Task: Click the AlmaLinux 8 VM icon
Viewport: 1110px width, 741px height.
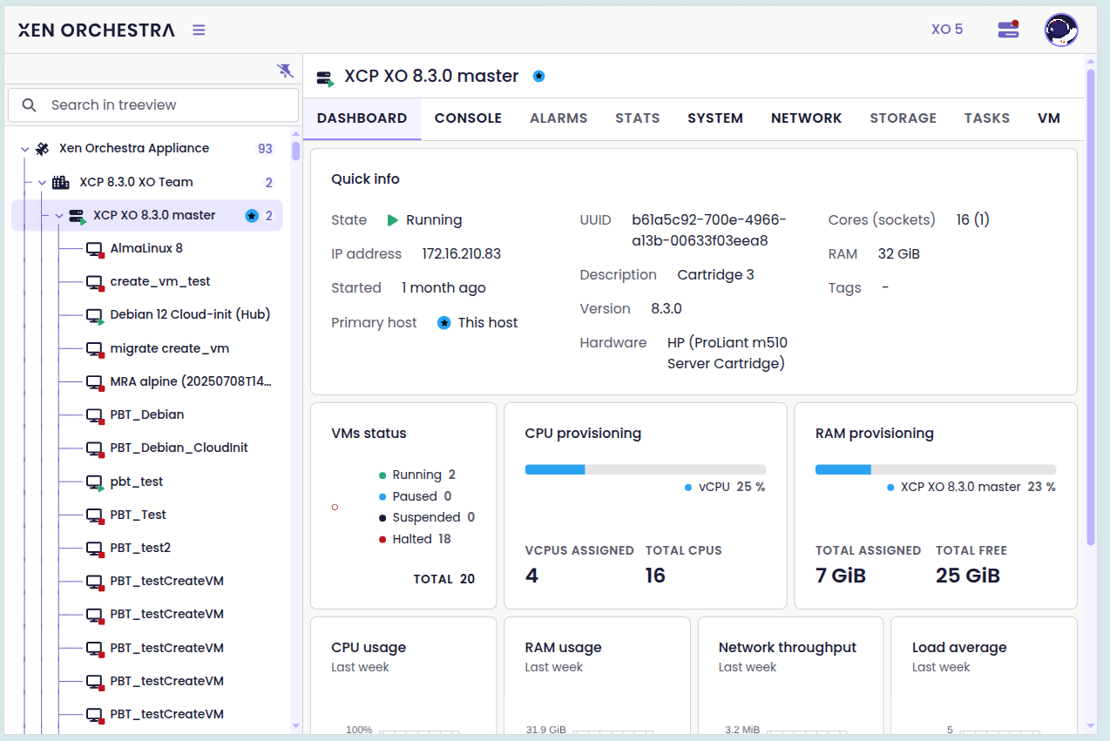Action: pos(95,249)
